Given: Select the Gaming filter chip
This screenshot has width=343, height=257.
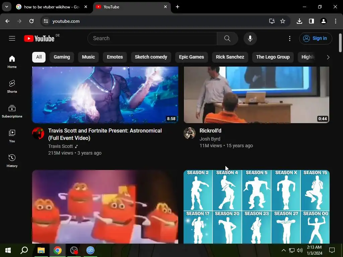Looking at the screenshot, I should pos(62,57).
